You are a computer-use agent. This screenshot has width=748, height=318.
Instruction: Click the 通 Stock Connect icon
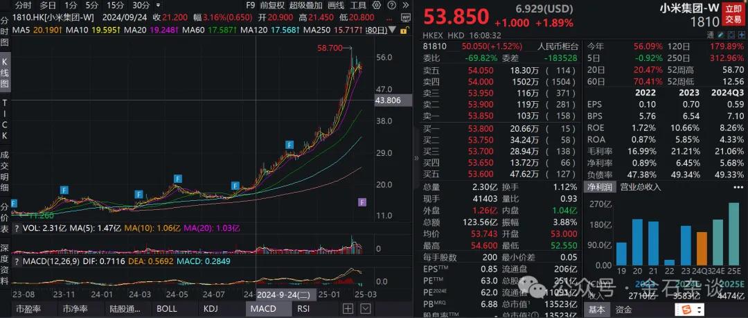coord(710,35)
